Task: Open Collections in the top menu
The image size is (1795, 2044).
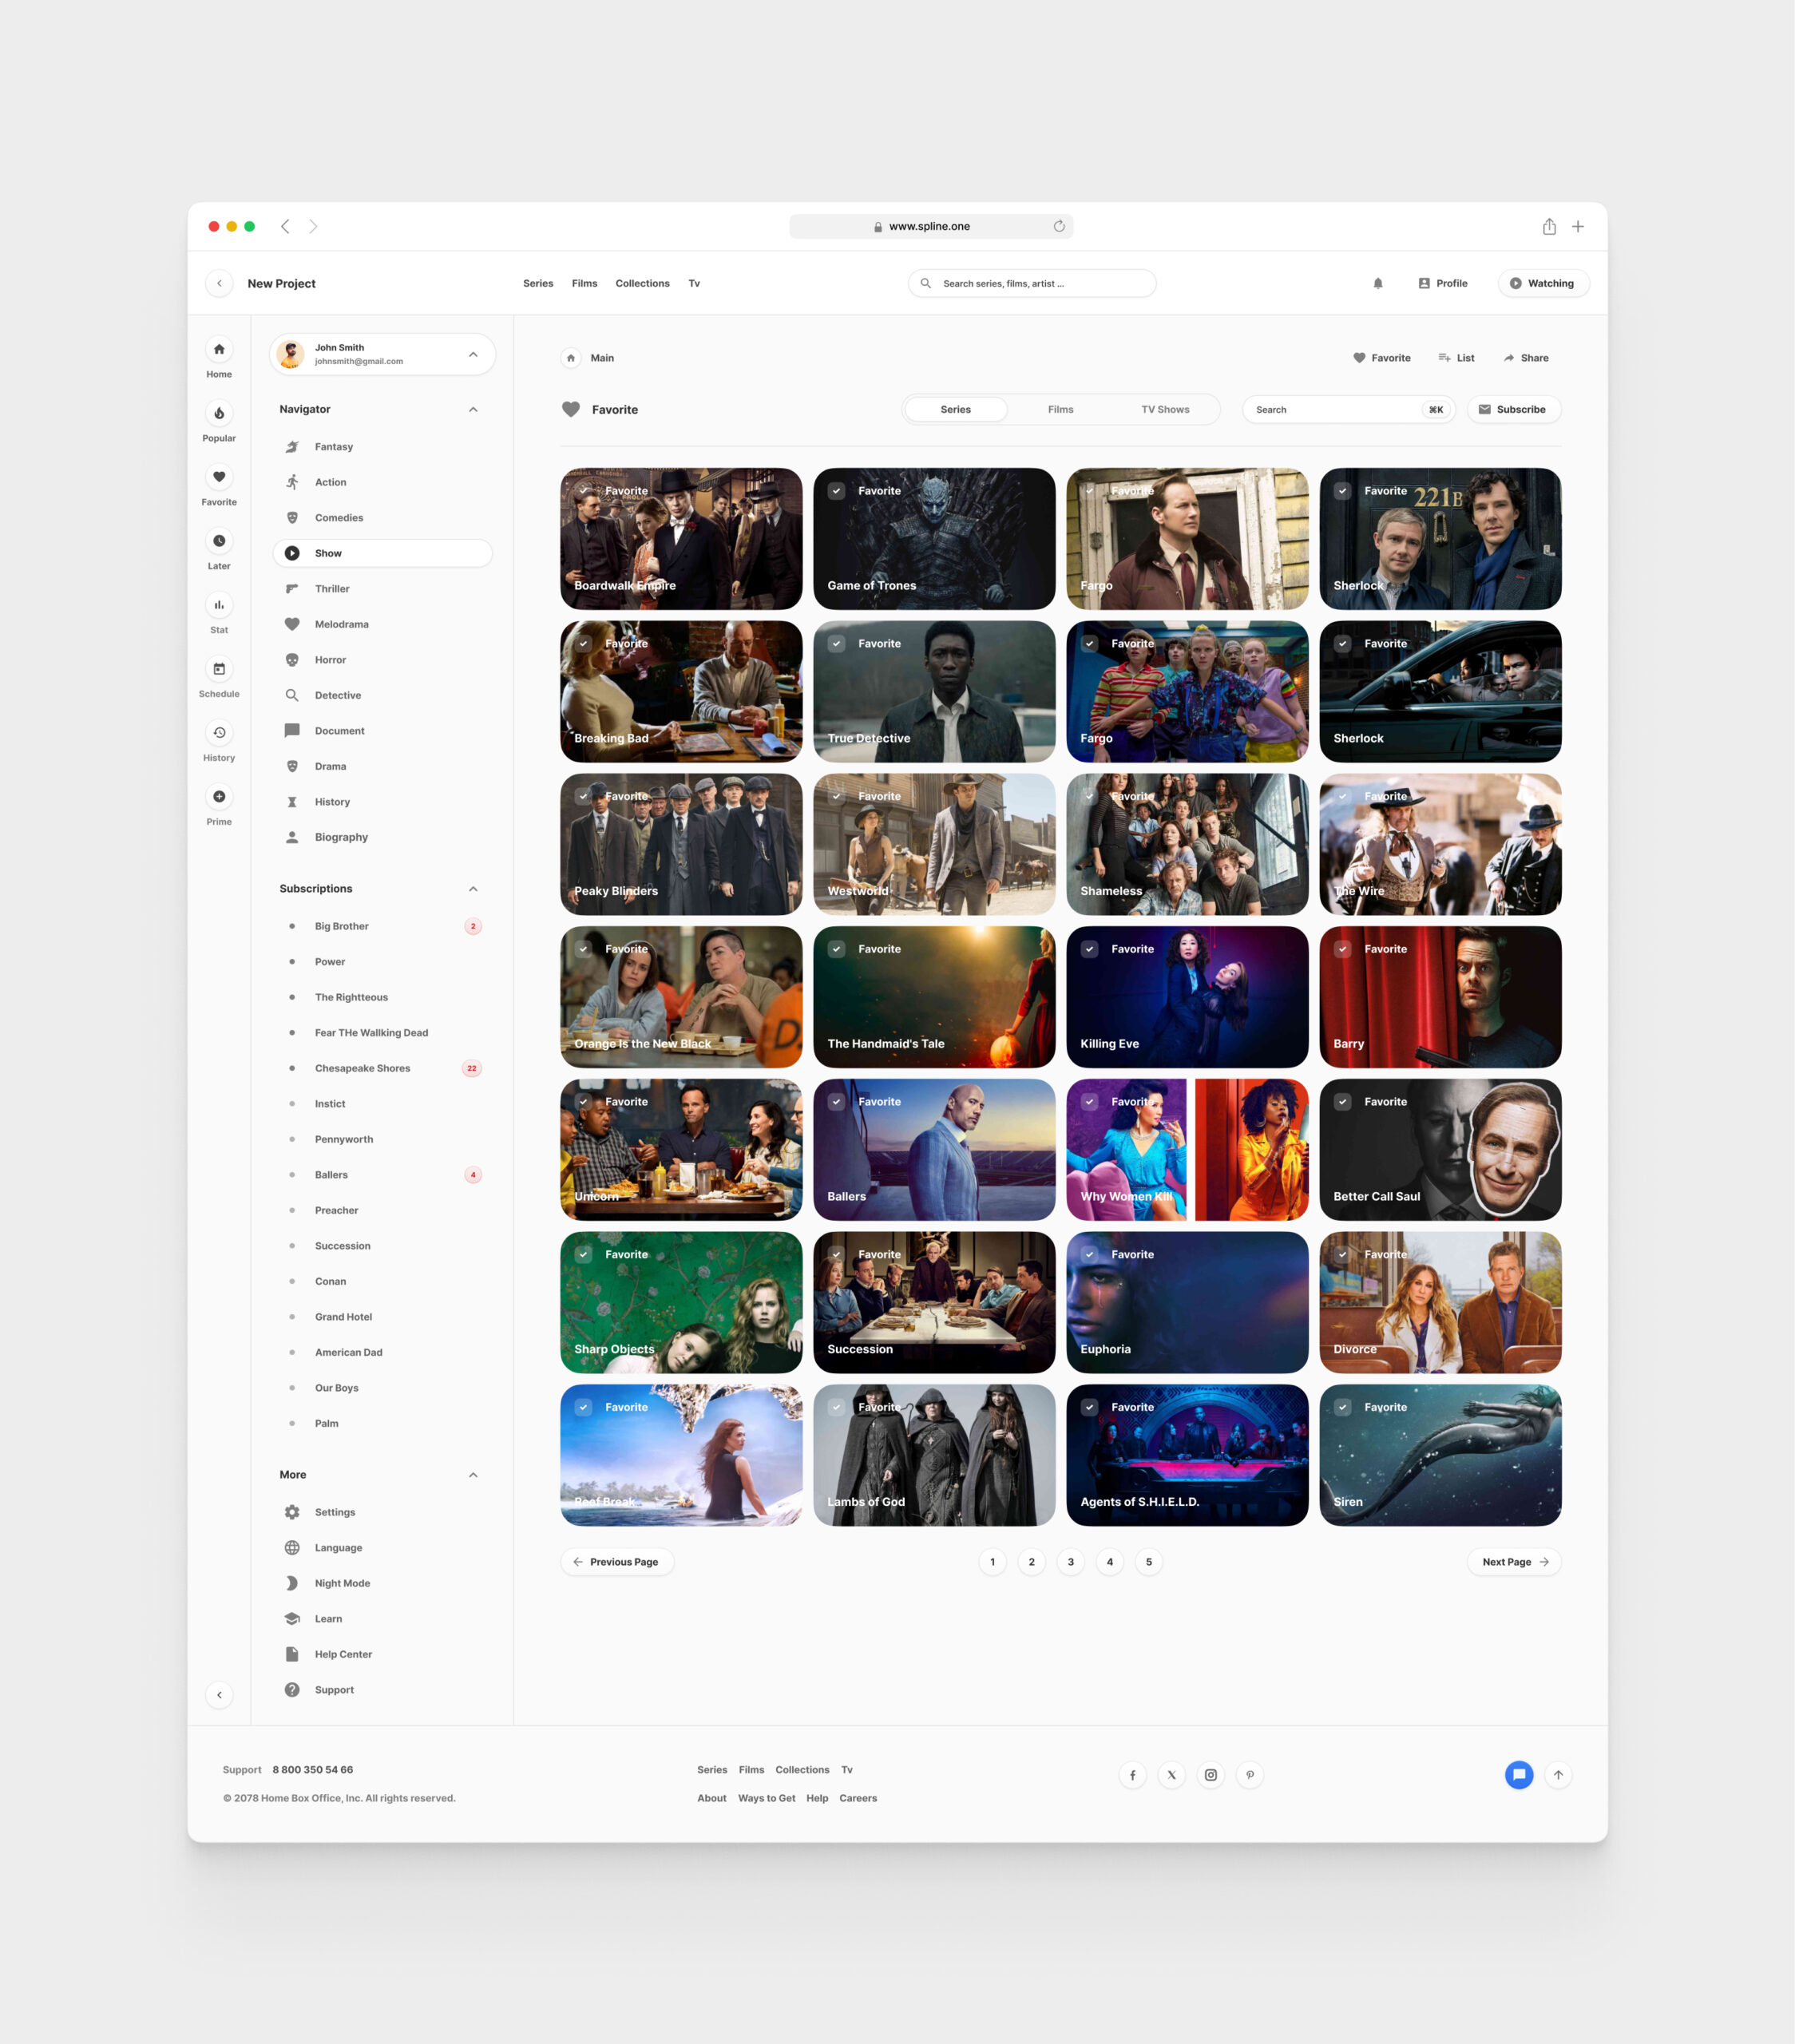Action: click(642, 283)
